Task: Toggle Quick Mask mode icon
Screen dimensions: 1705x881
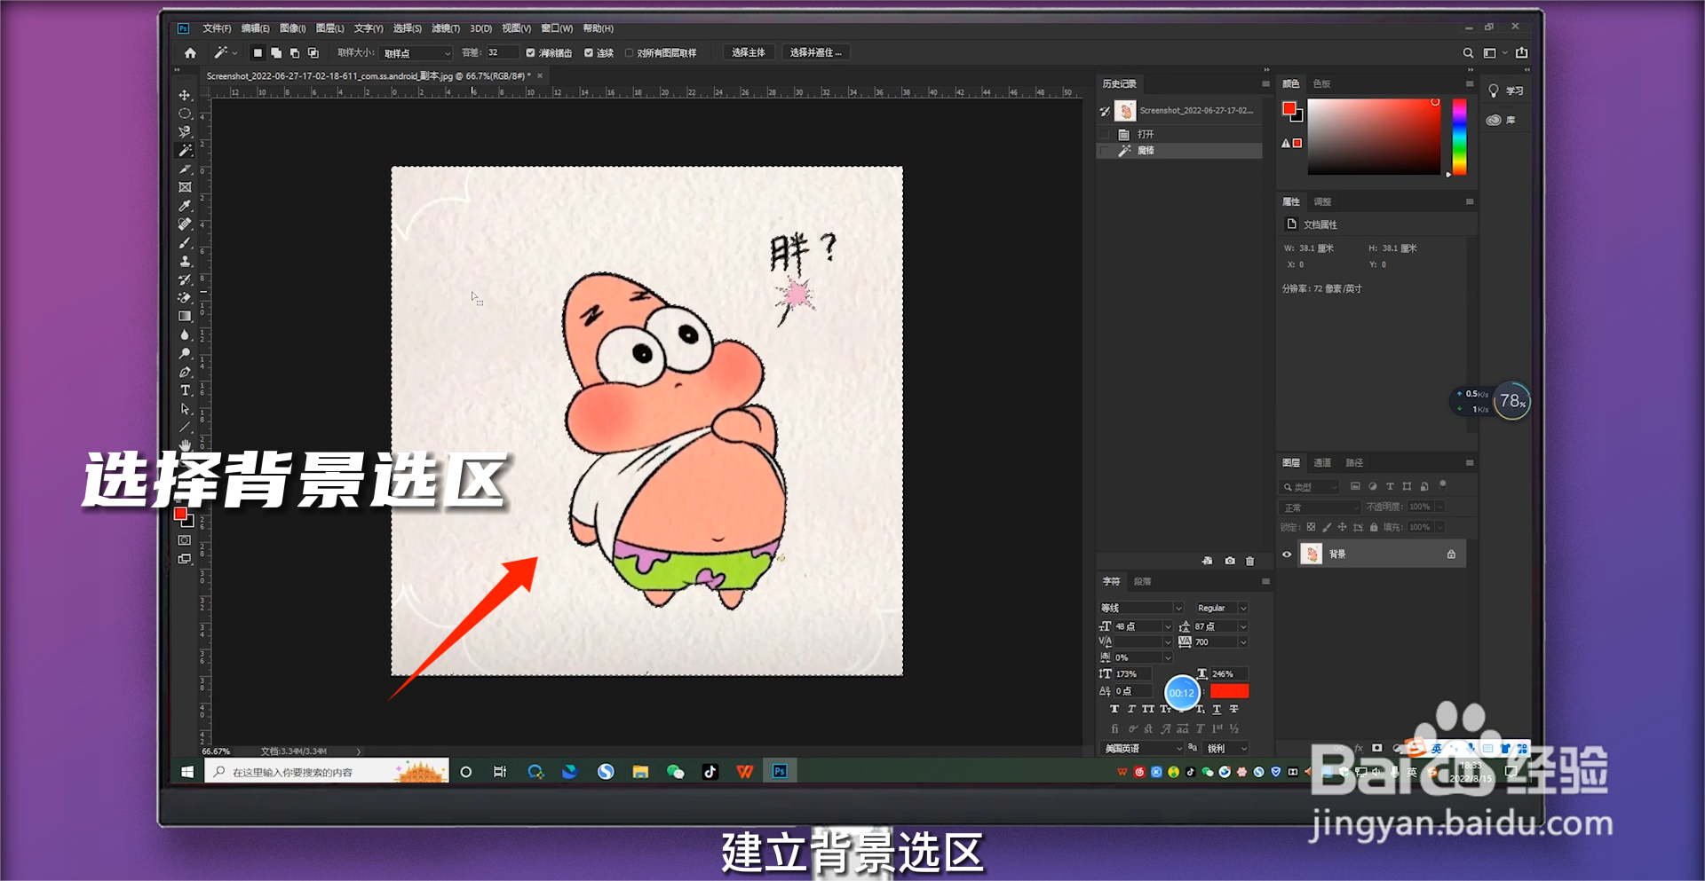Action: [x=185, y=540]
